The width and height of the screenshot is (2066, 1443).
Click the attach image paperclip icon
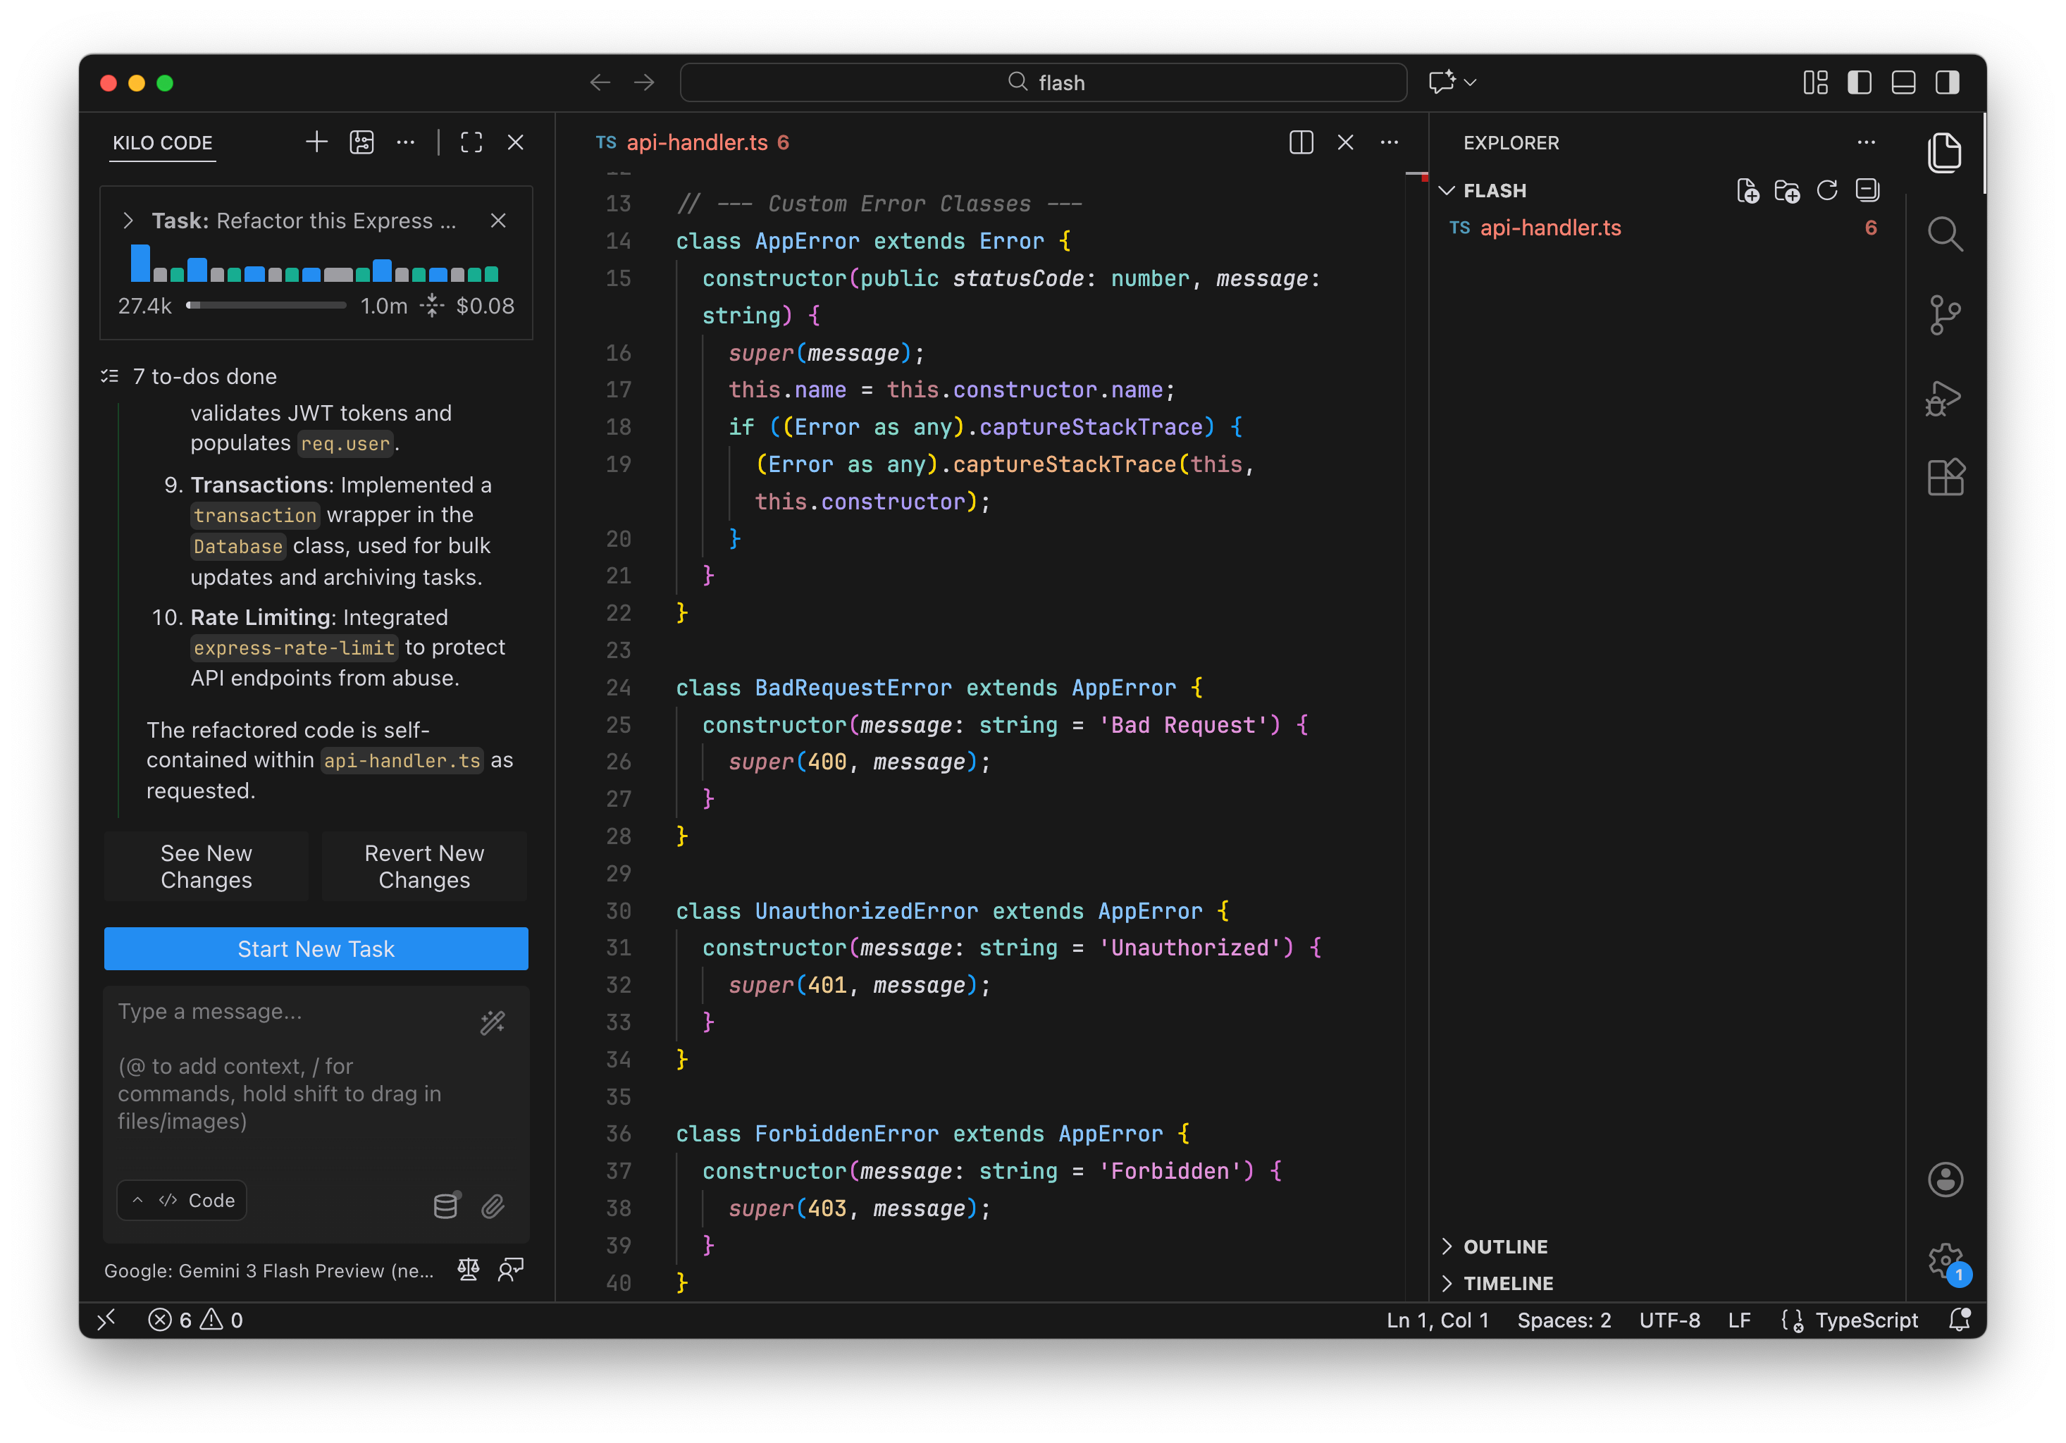pos(493,1206)
